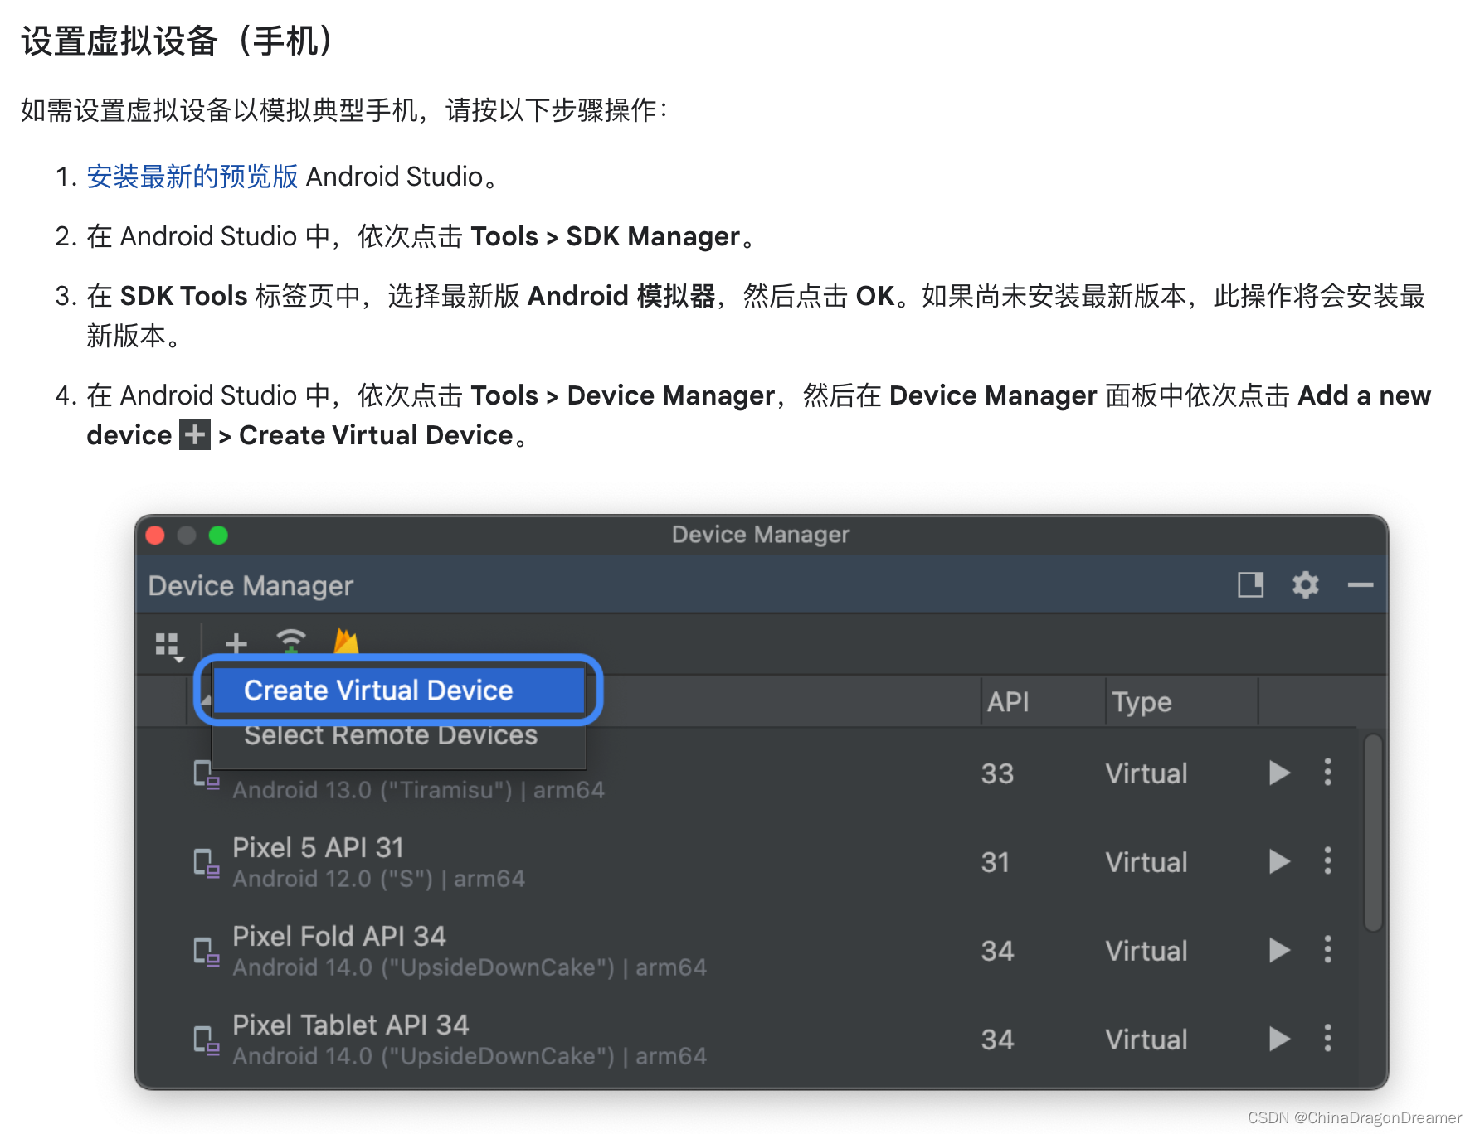The width and height of the screenshot is (1475, 1134).
Task: Open the 安装最新的预览版 link
Action: pyautogui.click(x=192, y=177)
